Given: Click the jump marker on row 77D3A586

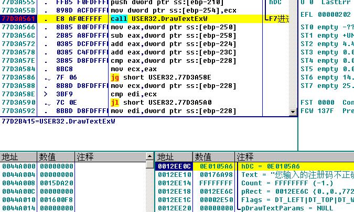Looking at the screenshot, I should (x=47, y=78).
